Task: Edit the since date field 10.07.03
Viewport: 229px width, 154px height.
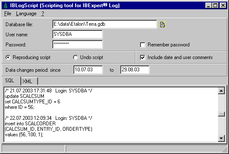Action: pyautogui.click(x=88, y=70)
